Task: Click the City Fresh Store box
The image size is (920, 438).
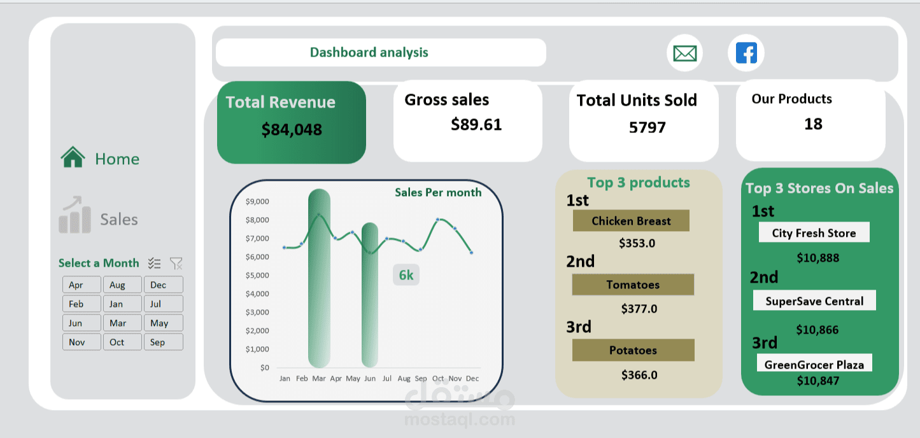Action: (x=814, y=233)
